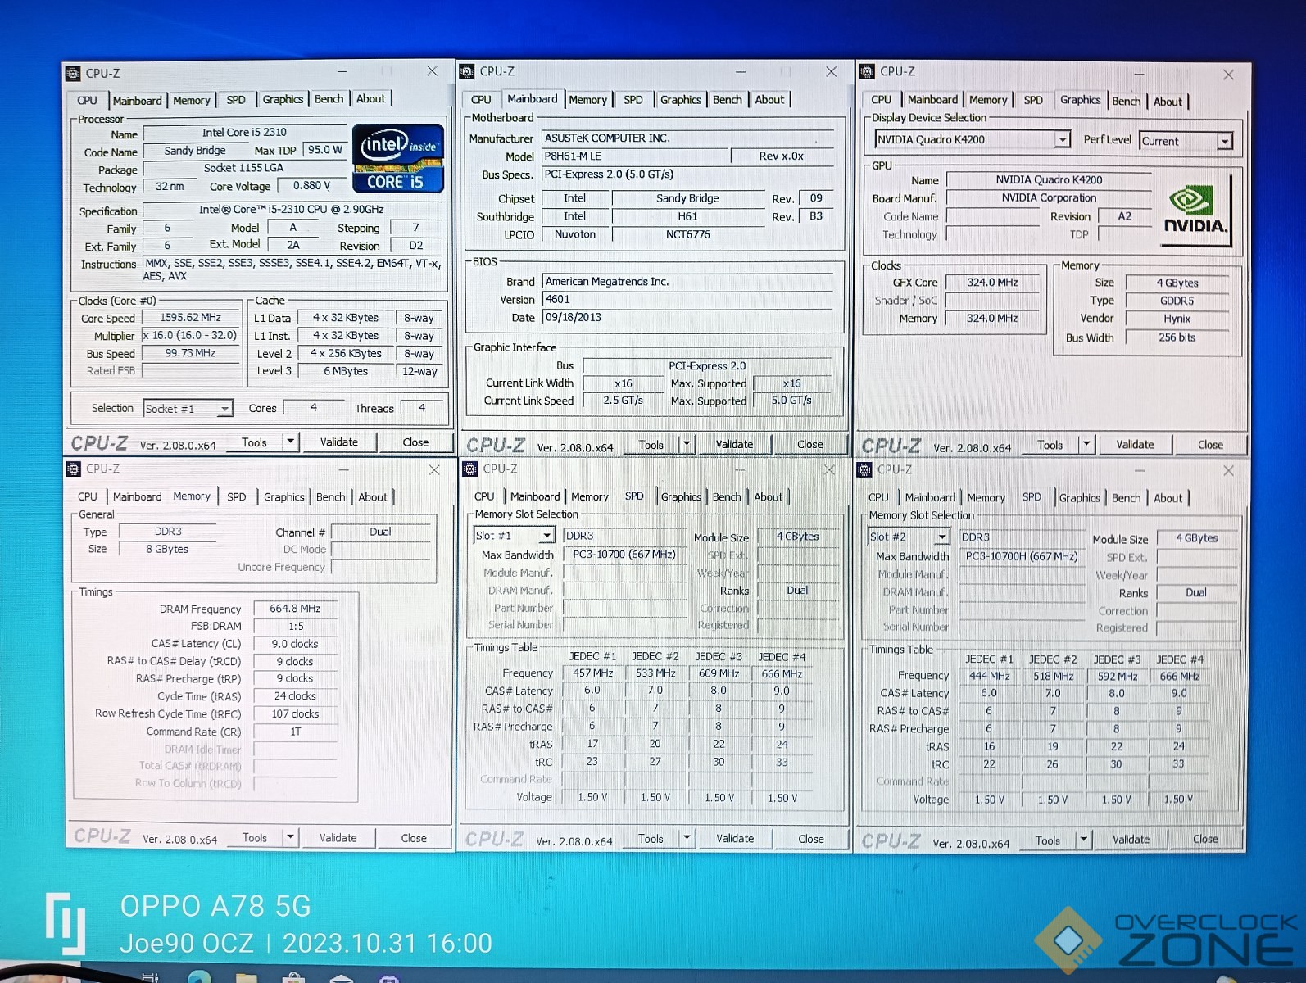Select Bench tab in NVIDIA Graphics window
This screenshot has width=1306, height=983.
[x=1126, y=102]
